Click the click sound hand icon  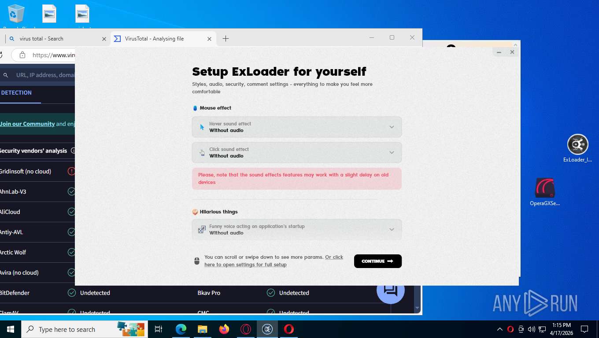pos(202,153)
